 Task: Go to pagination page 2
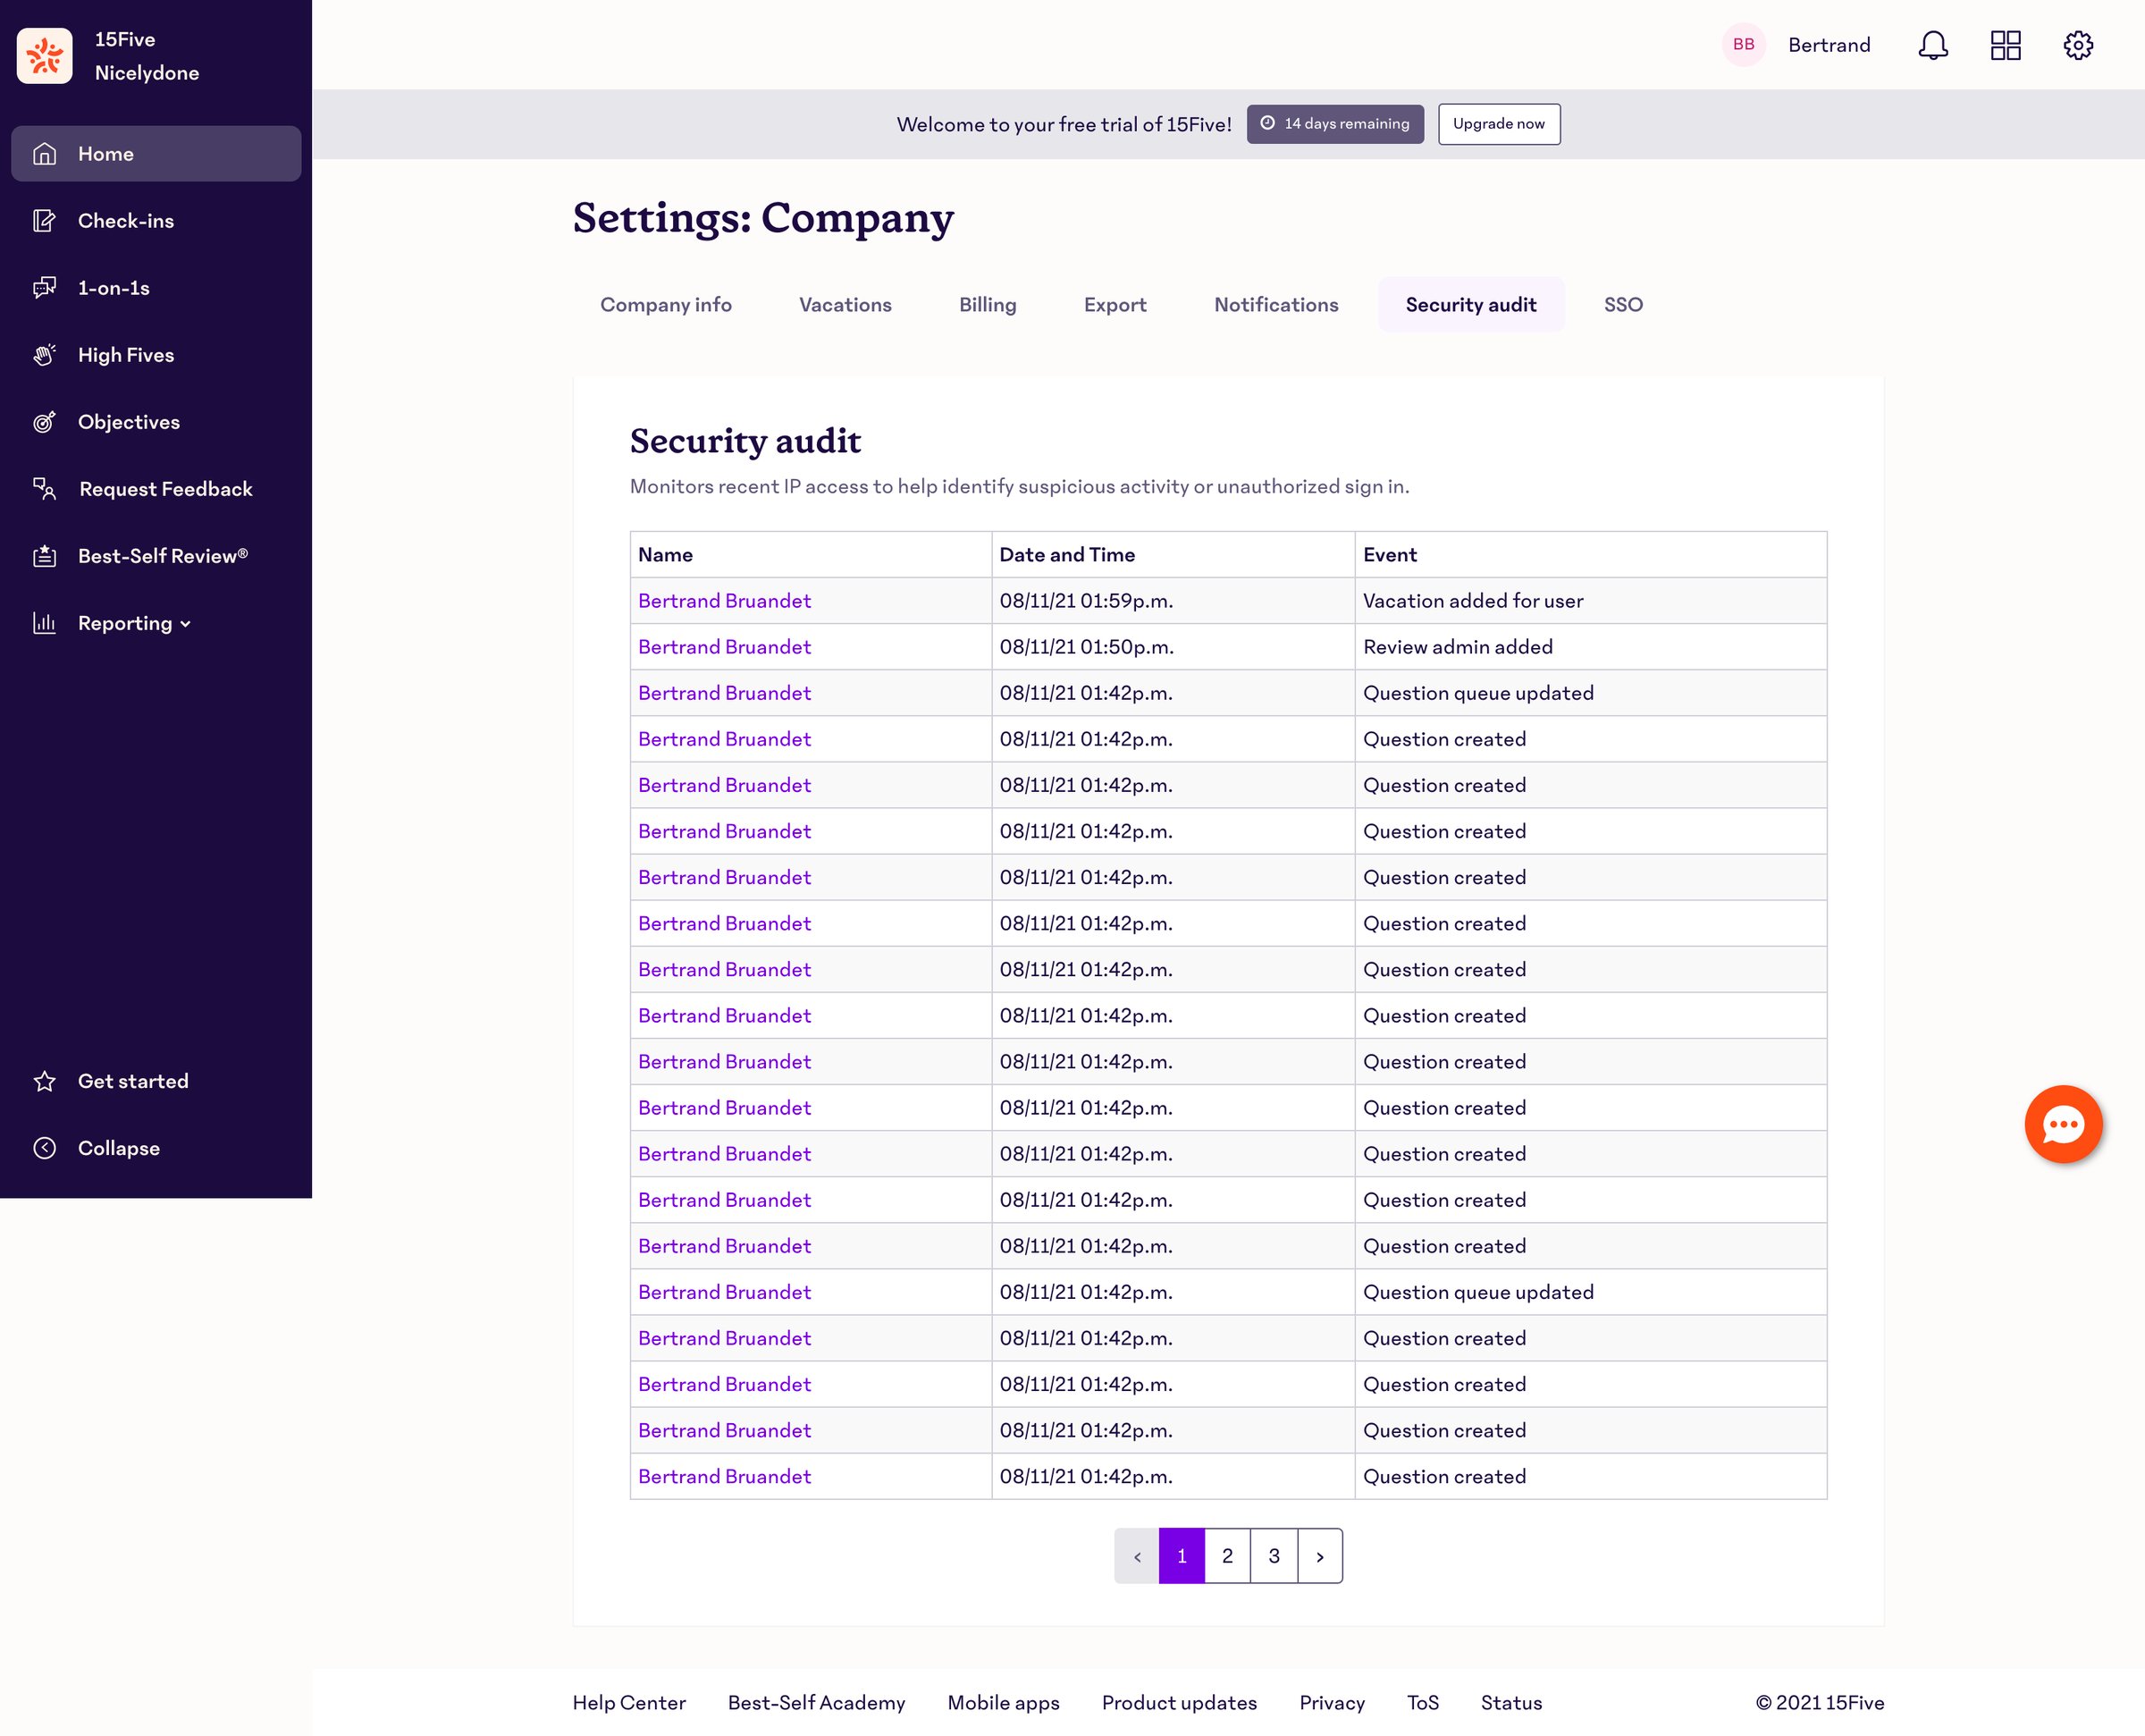coord(1227,1556)
